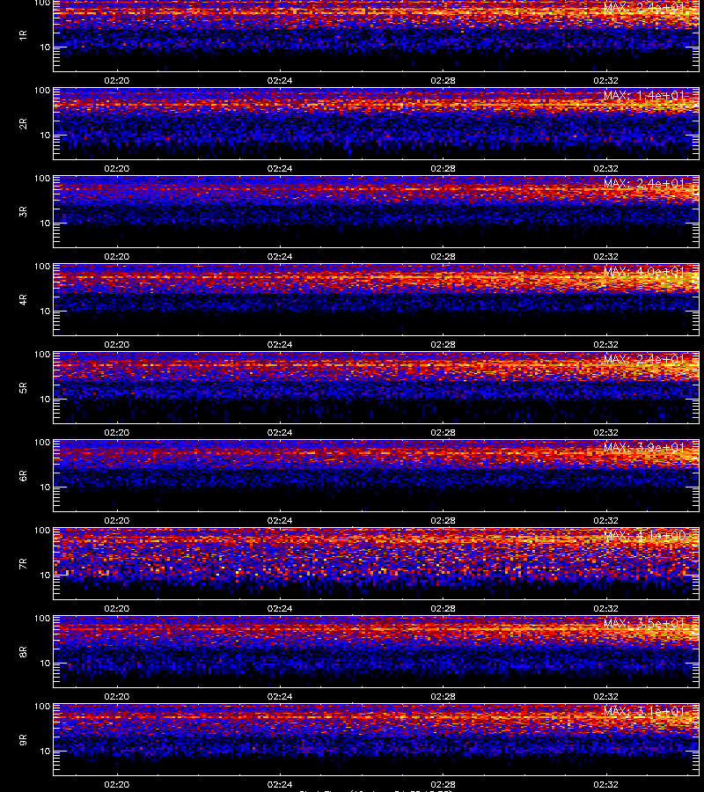The width and height of the screenshot is (704, 792).
Task: Click the 02:20 time label under panel 1R
Action: coord(117,81)
